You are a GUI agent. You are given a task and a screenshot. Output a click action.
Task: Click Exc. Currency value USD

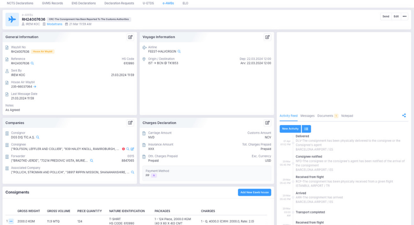pos(268,161)
